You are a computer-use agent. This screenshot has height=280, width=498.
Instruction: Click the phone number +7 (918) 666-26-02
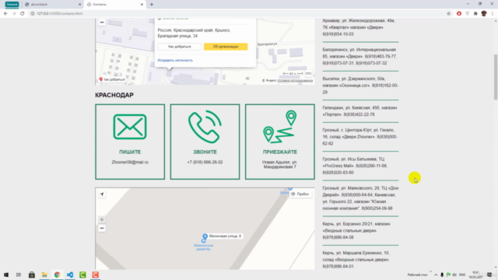tap(205, 163)
